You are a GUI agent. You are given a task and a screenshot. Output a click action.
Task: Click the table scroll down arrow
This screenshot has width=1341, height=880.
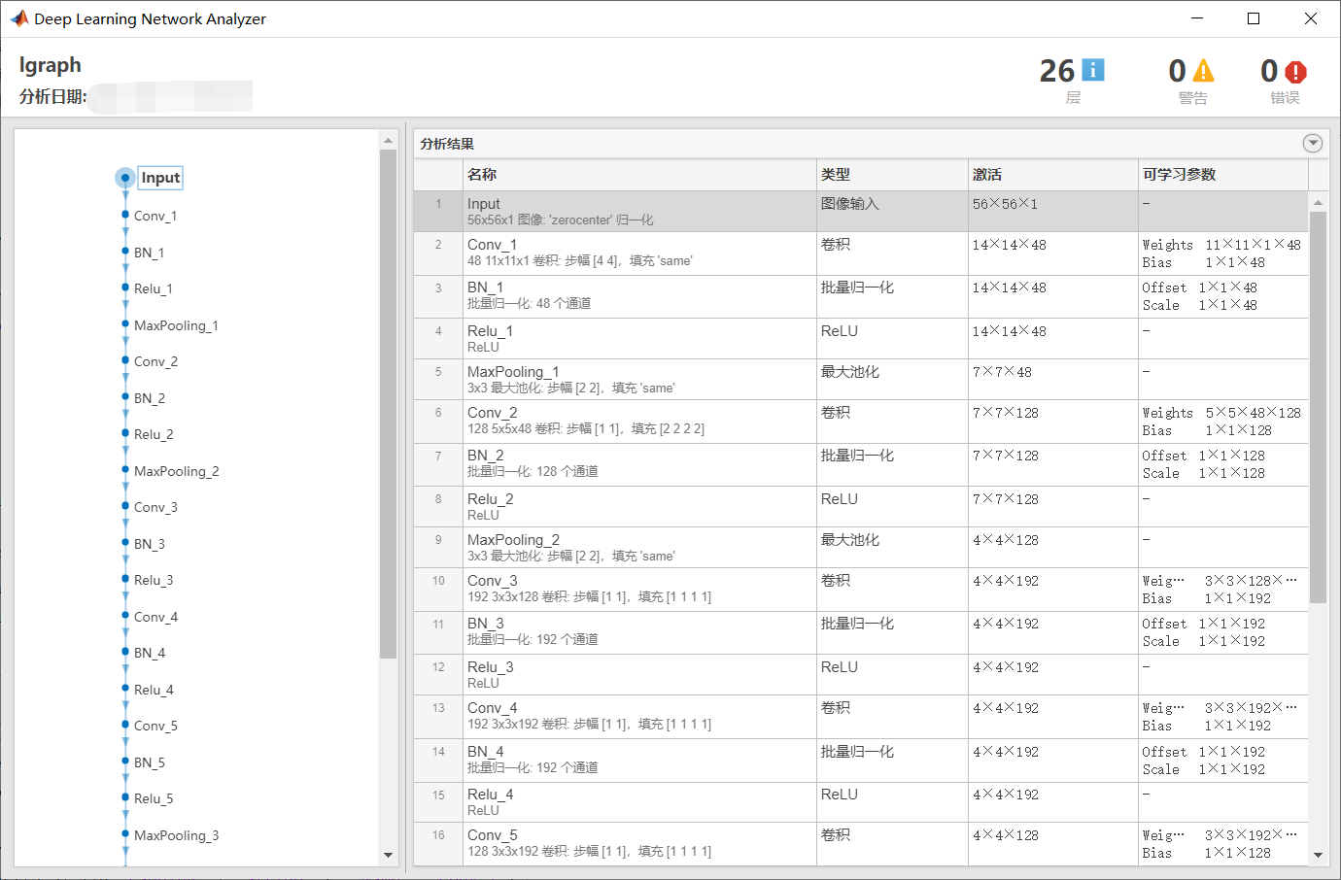[x=1318, y=856]
